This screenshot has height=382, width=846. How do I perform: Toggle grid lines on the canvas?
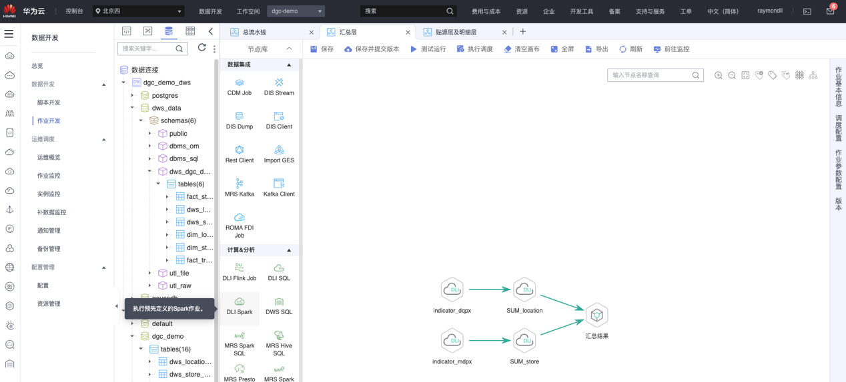pos(799,75)
